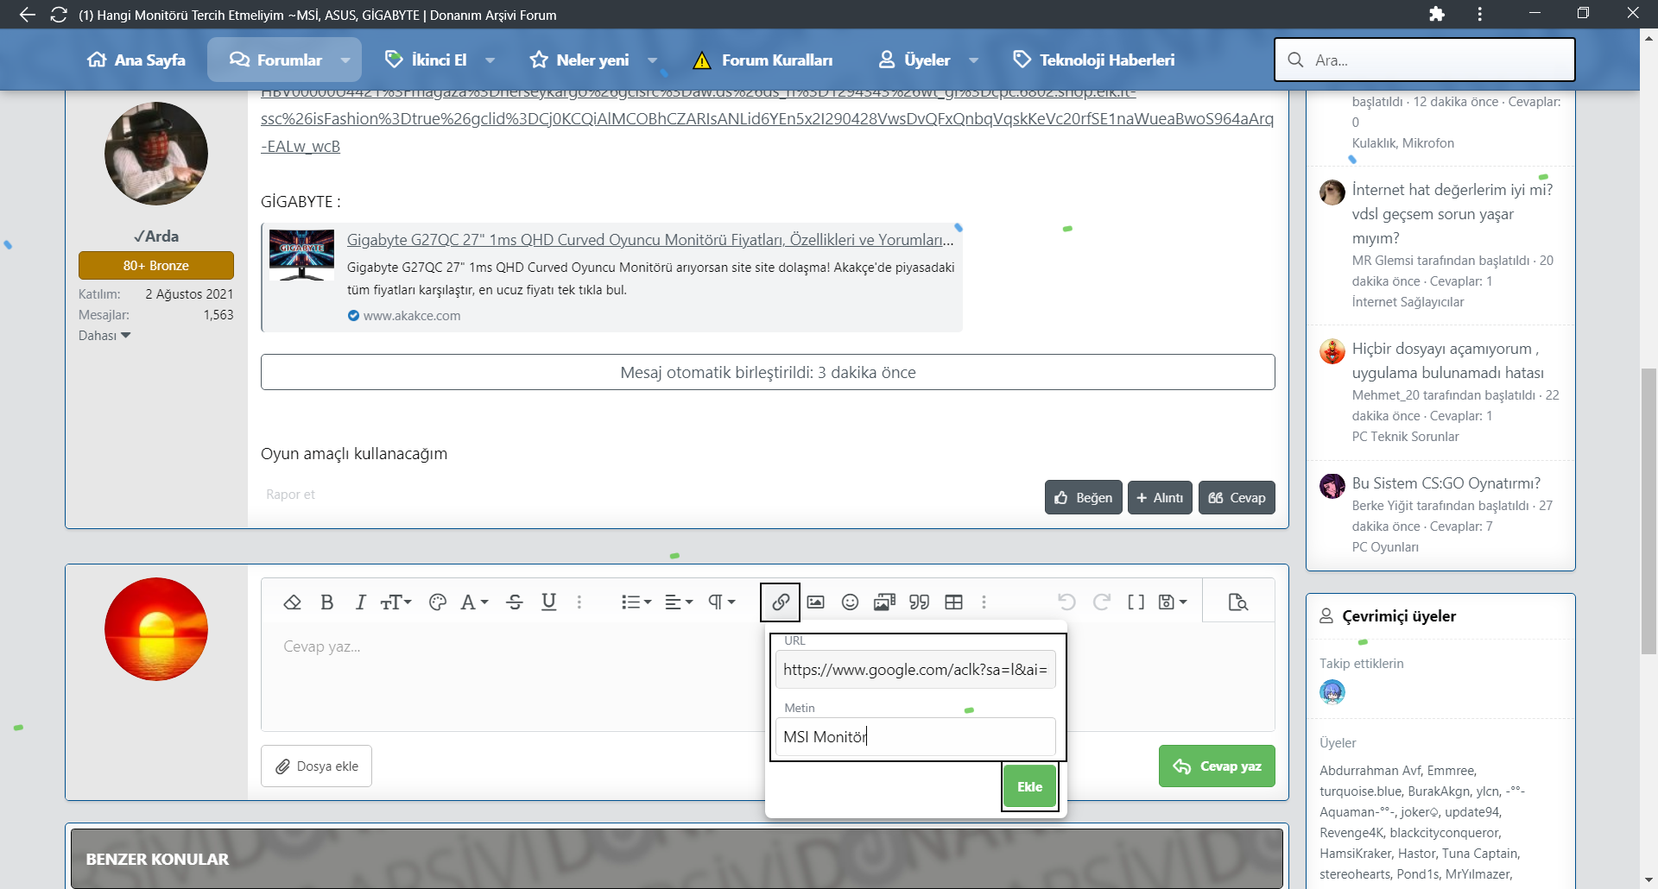This screenshot has width=1658, height=889.
Task: Click the redo icon
Action: [x=1101, y=602]
